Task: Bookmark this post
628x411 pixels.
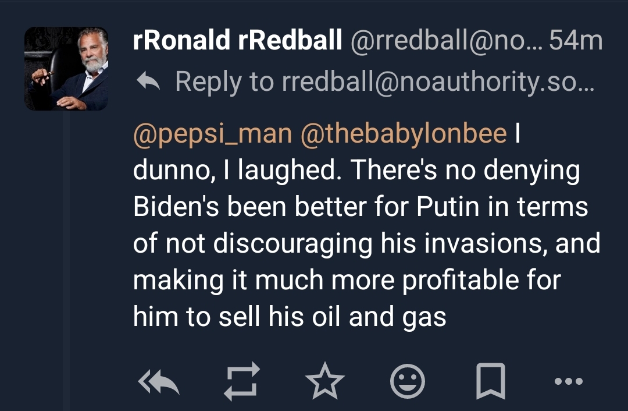Action: pos(490,382)
